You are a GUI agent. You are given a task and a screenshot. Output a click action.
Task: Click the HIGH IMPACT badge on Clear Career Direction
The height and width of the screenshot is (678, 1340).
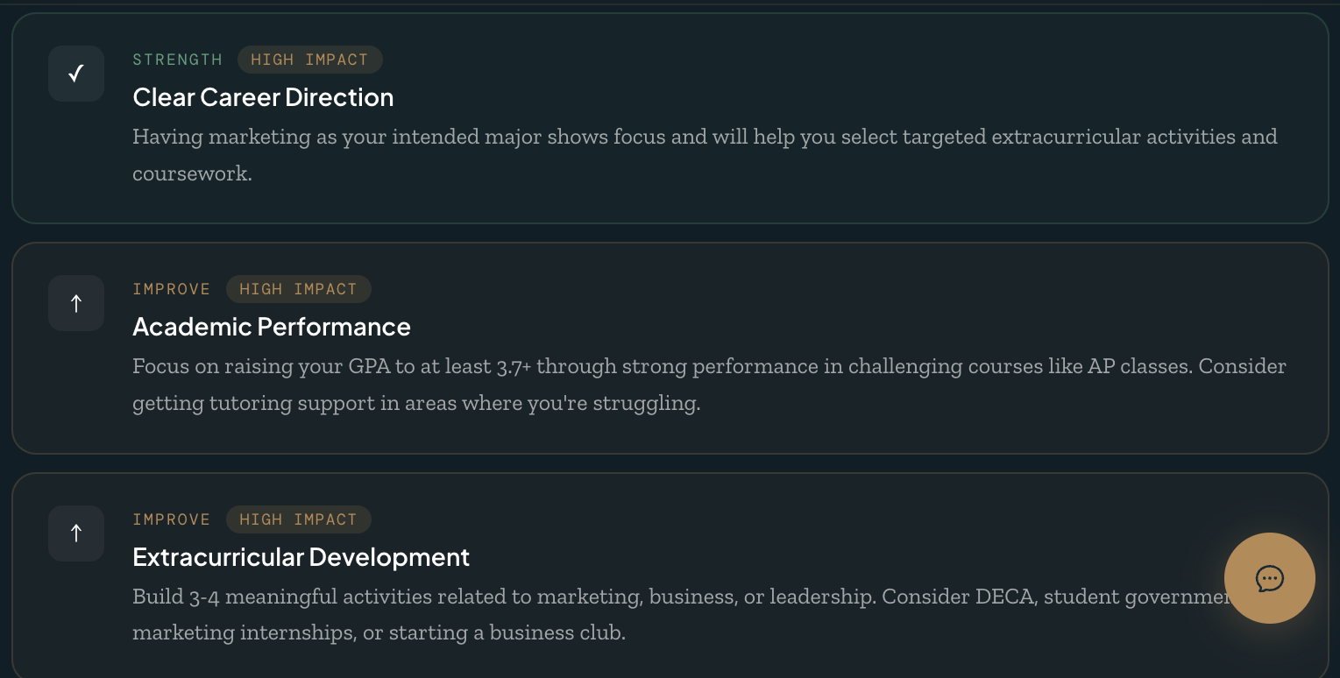(309, 60)
